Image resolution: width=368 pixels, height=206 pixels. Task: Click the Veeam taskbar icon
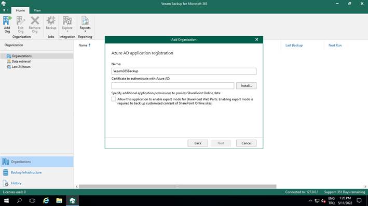click(x=72, y=201)
